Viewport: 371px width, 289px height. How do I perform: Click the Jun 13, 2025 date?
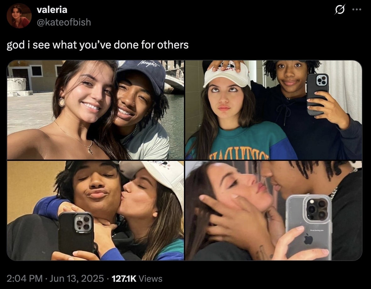click(x=77, y=279)
